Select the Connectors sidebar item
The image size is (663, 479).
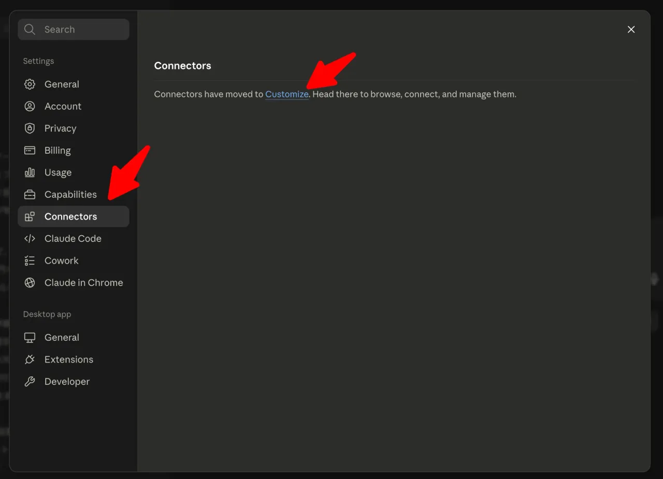pos(74,216)
